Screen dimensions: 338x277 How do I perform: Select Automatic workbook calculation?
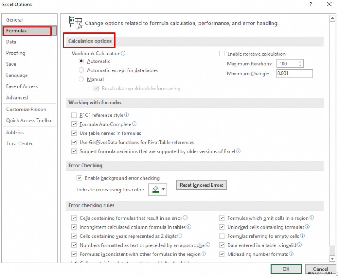coord(81,61)
